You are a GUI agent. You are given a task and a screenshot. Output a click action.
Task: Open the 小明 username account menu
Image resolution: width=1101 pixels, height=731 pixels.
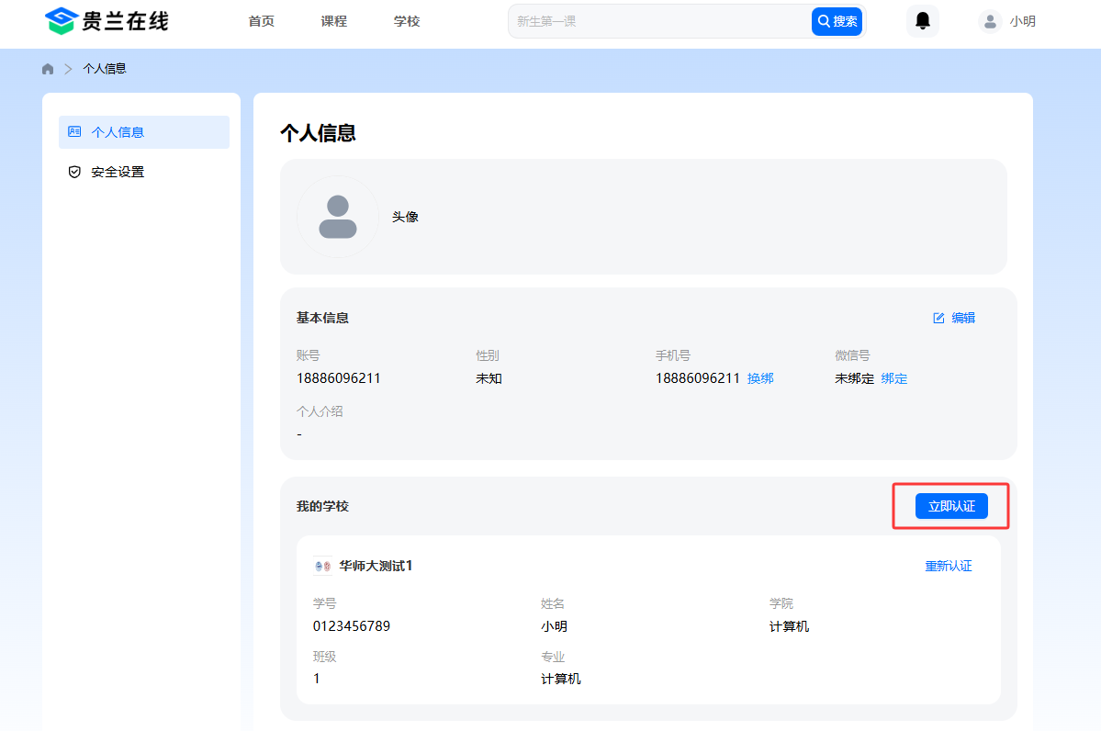[1022, 21]
